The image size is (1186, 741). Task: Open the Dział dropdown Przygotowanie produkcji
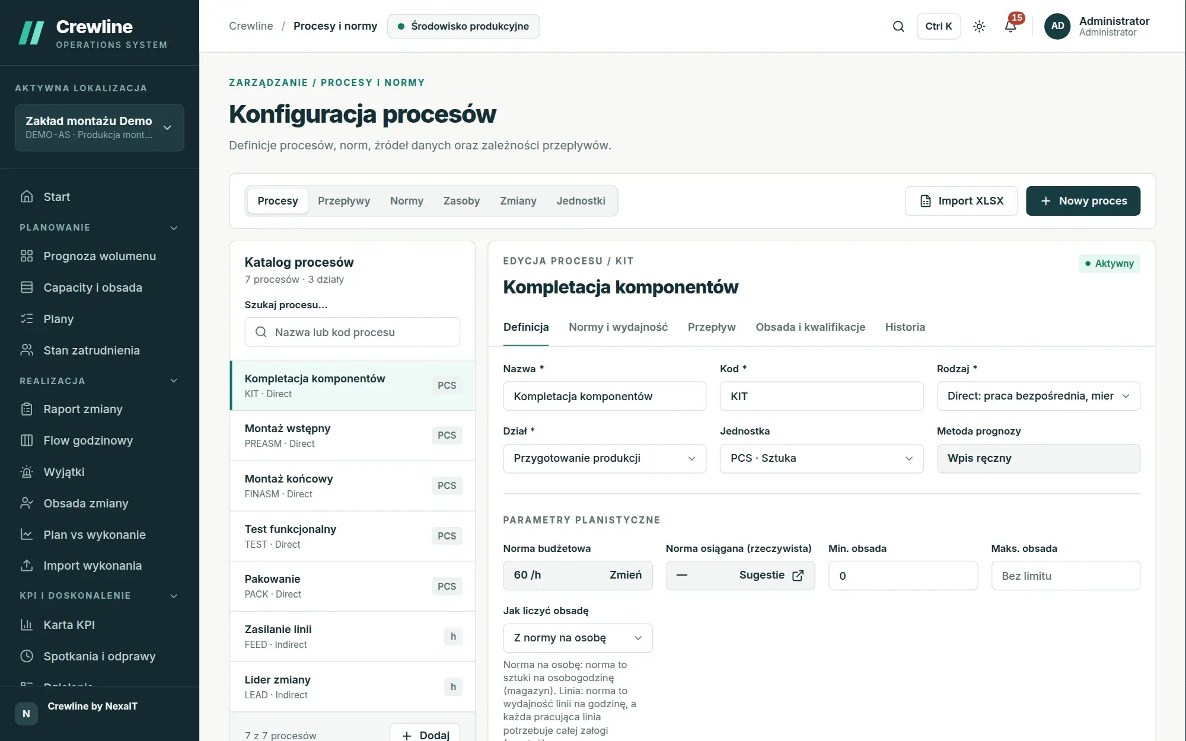(x=604, y=458)
